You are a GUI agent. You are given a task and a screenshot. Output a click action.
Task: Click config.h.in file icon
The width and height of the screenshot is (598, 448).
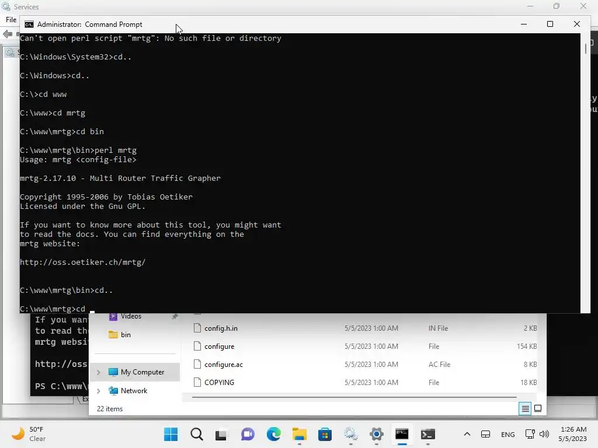click(x=197, y=328)
